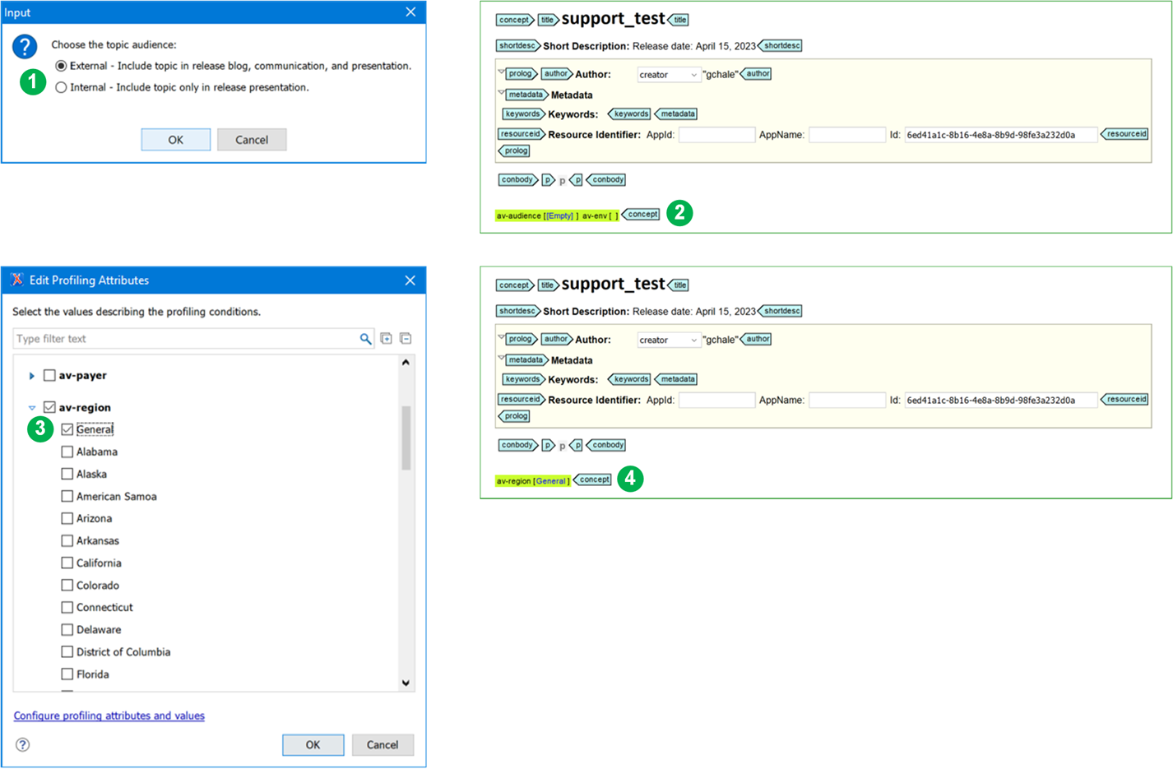
Task: Click the AppId field in the av-region editor panel
Action: (x=716, y=401)
